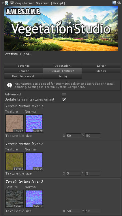Screen dimensions: 122x216
Task: Open the Render tab
Action: click(x=24, y=71)
